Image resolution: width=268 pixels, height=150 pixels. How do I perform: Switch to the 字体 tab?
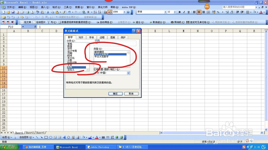[x=91, y=37]
